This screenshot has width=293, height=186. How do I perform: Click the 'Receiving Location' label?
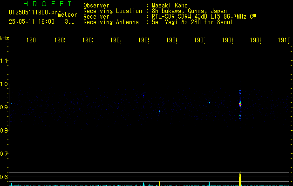pos(113,11)
